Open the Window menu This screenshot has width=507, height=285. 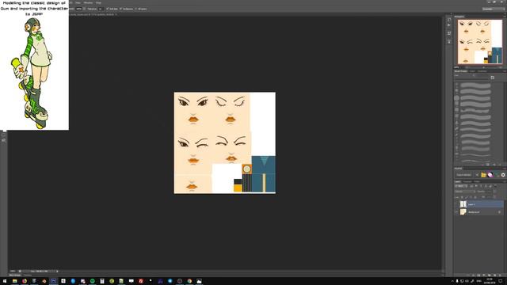click(88, 2)
